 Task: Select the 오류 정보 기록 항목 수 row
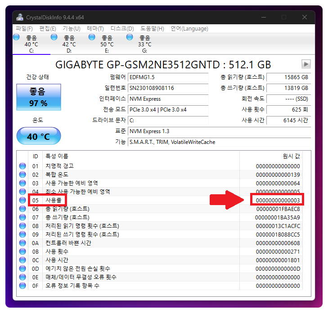tap(160, 286)
